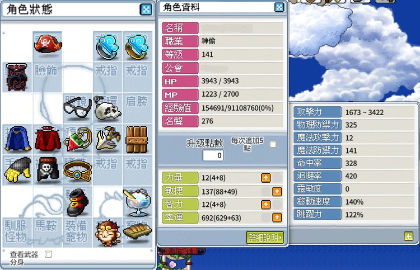
Task: Increase 敏捷 stat with the arrow button
Action: [x=277, y=191]
